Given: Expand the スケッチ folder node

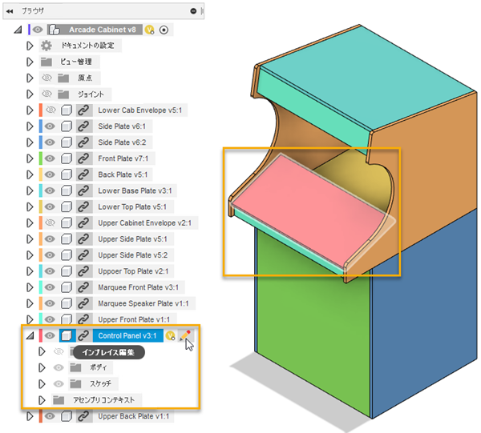Looking at the screenshot, I should pyautogui.click(x=42, y=383).
